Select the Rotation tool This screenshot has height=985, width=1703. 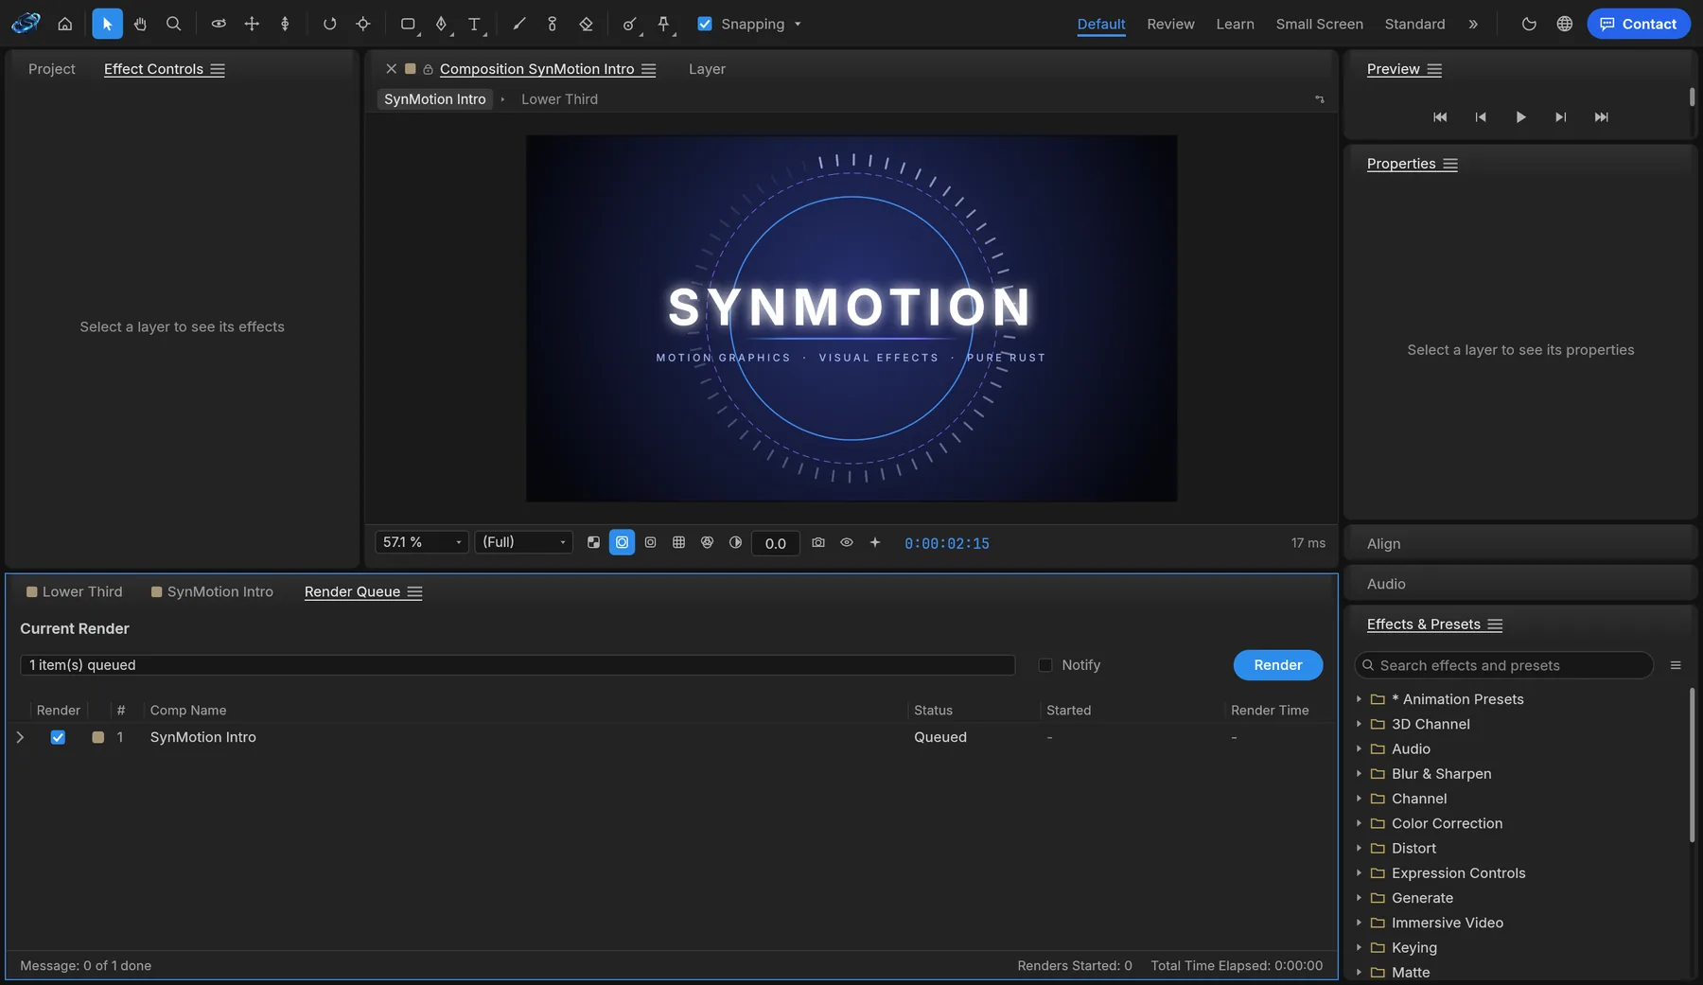329,24
